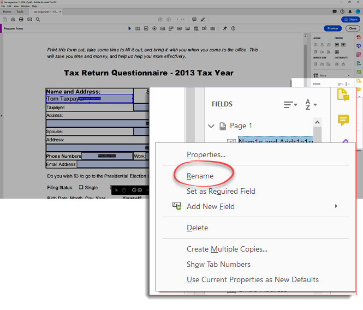The image size is (363, 310).
Task: Click the upload to cloud icon
Action: (13, 20)
